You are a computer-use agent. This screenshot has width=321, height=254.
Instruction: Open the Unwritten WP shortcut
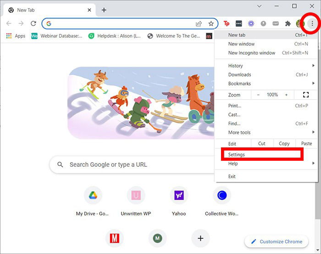(x=136, y=202)
